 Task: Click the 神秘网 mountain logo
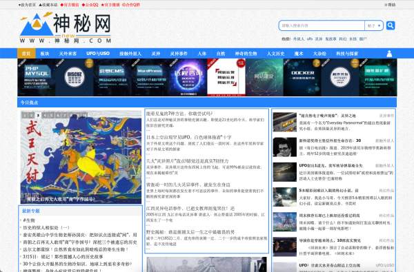click(66, 28)
